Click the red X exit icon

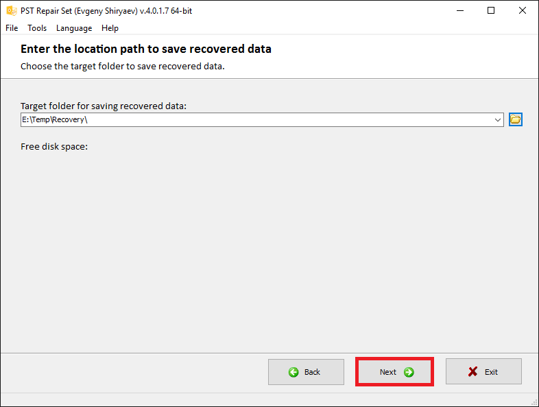click(x=472, y=371)
